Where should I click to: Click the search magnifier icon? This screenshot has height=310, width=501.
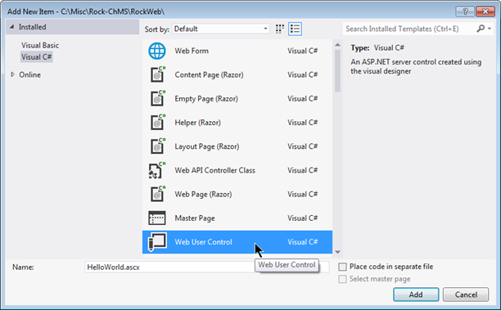pos(481,29)
